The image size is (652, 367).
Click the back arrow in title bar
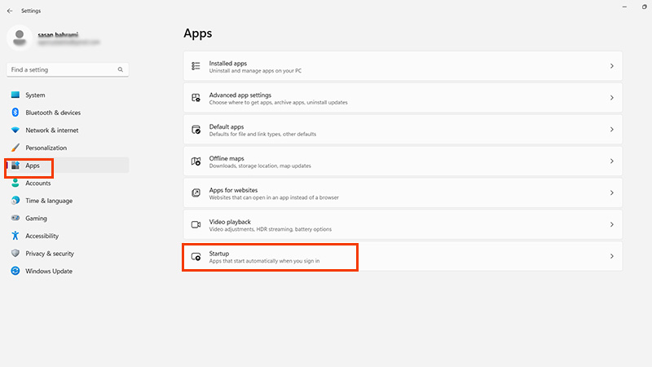(x=10, y=11)
